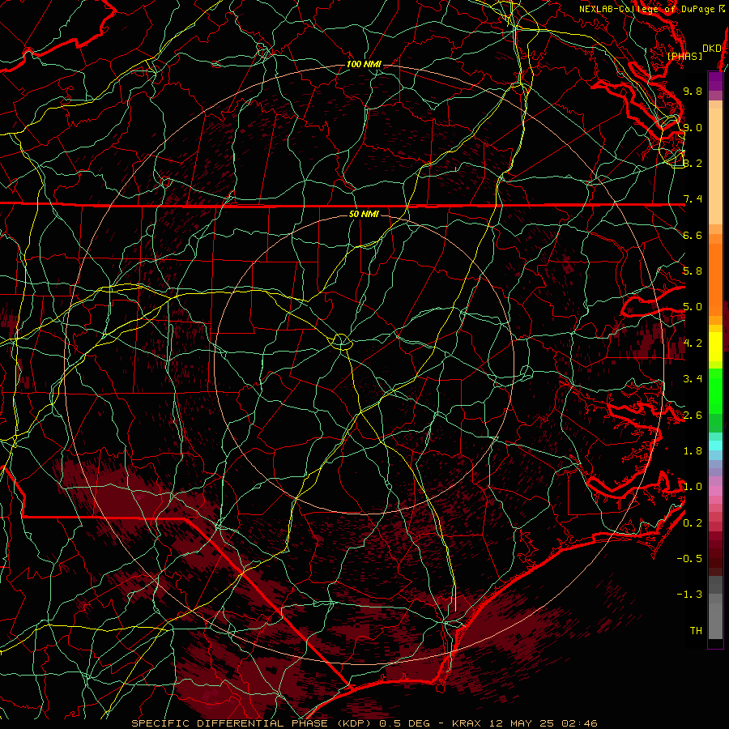Click the 3.4 scale value

693,379
